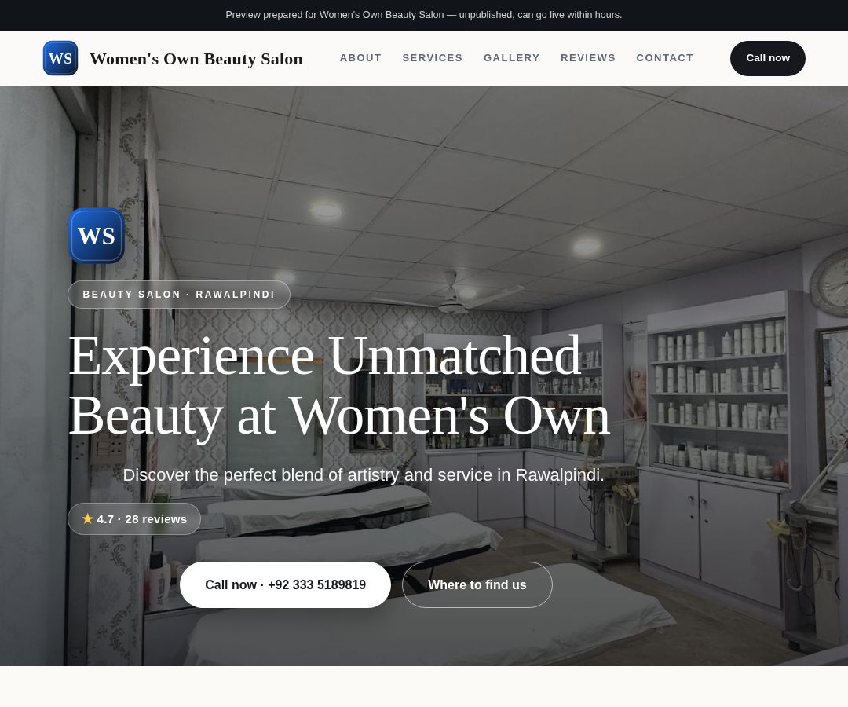Click the Call now header button
Viewport: 848px width, 707px height.
(x=767, y=58)
